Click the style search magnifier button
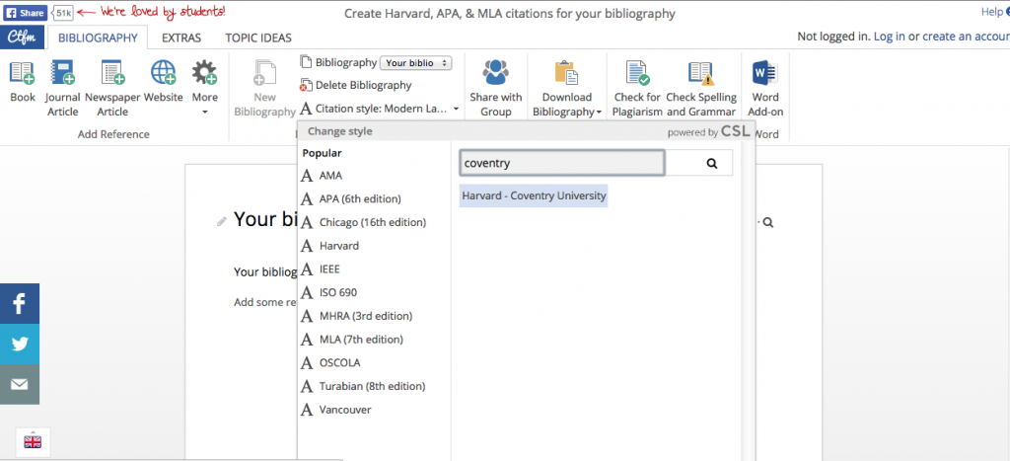The image size is (1010, 461). click(x=712, y=163)
